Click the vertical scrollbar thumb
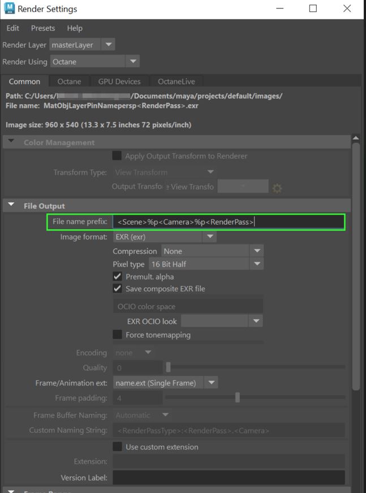366x493 pixels. (356, 267)
